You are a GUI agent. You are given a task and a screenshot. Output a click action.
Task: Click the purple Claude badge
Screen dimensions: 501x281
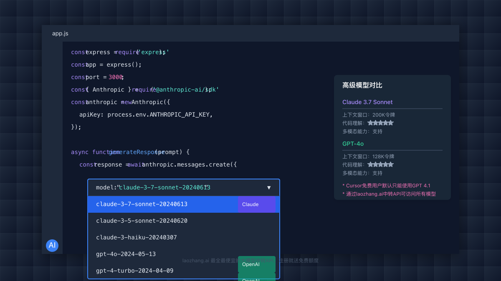256,204
